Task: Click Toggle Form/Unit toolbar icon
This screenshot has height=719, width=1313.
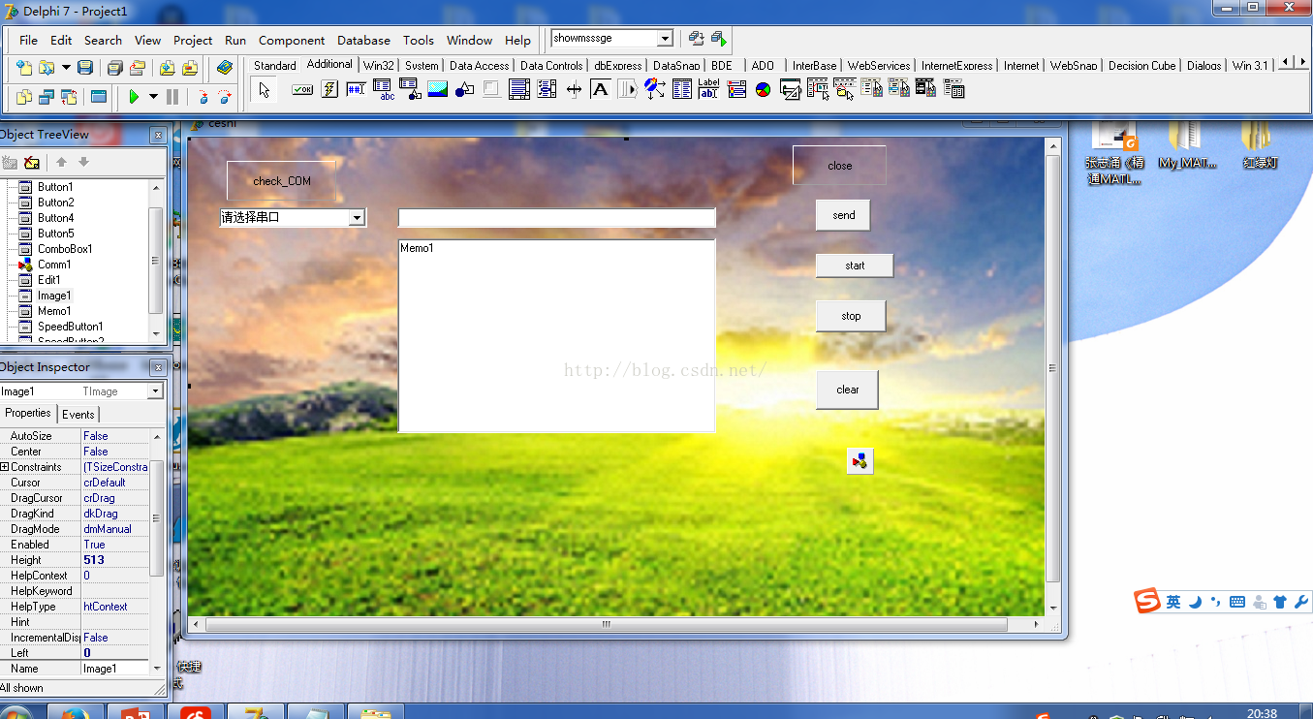Action: click(x=69, y=97)
